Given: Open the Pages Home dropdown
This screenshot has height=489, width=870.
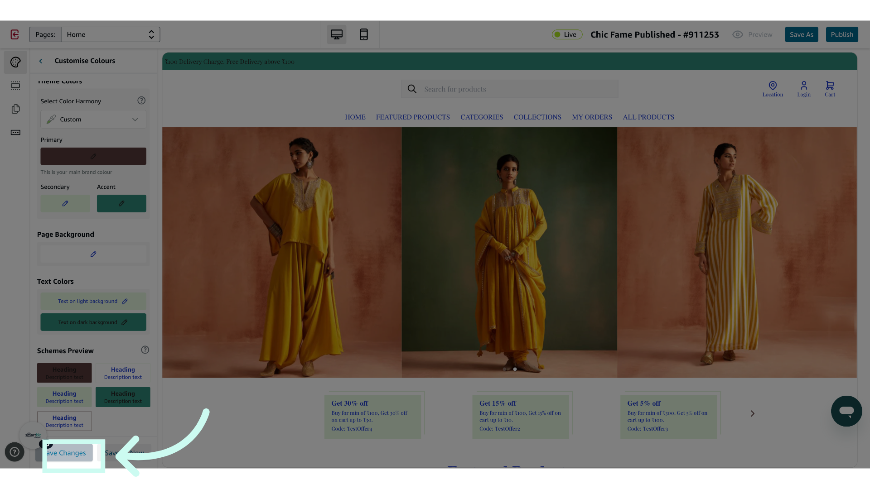Looking at the screenshot, I should (111, 34).
